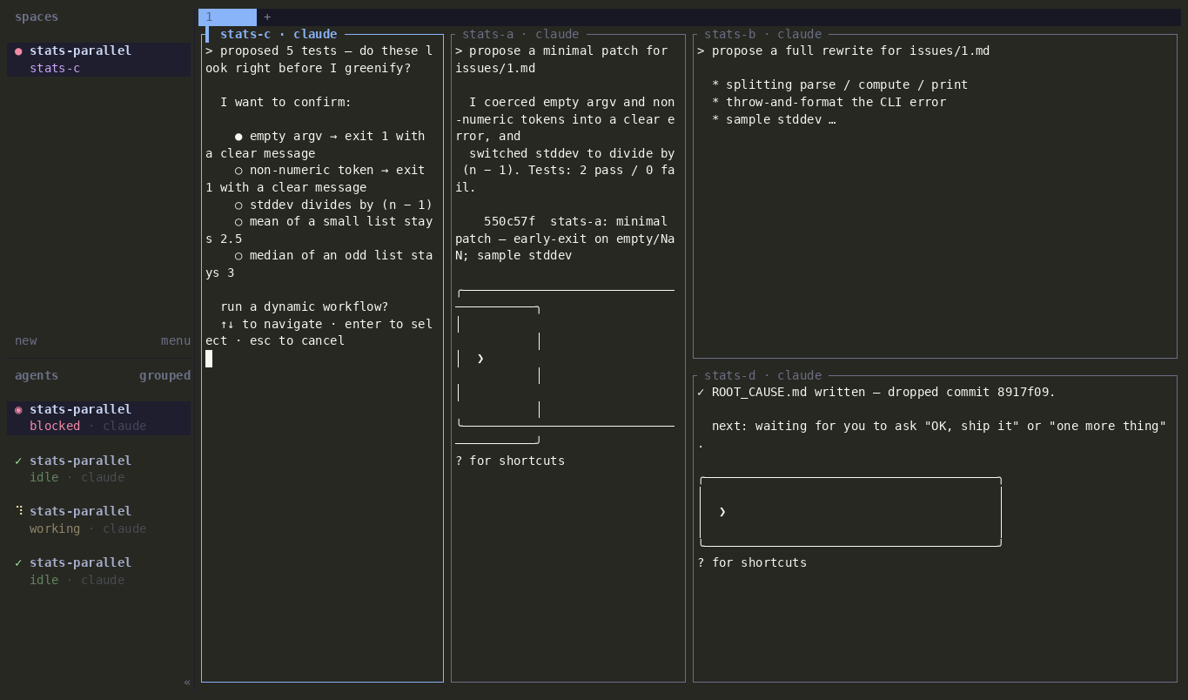Click the prompt chevron in stats-d input
Screen dimensions: 1188x700
coord(722,512)
